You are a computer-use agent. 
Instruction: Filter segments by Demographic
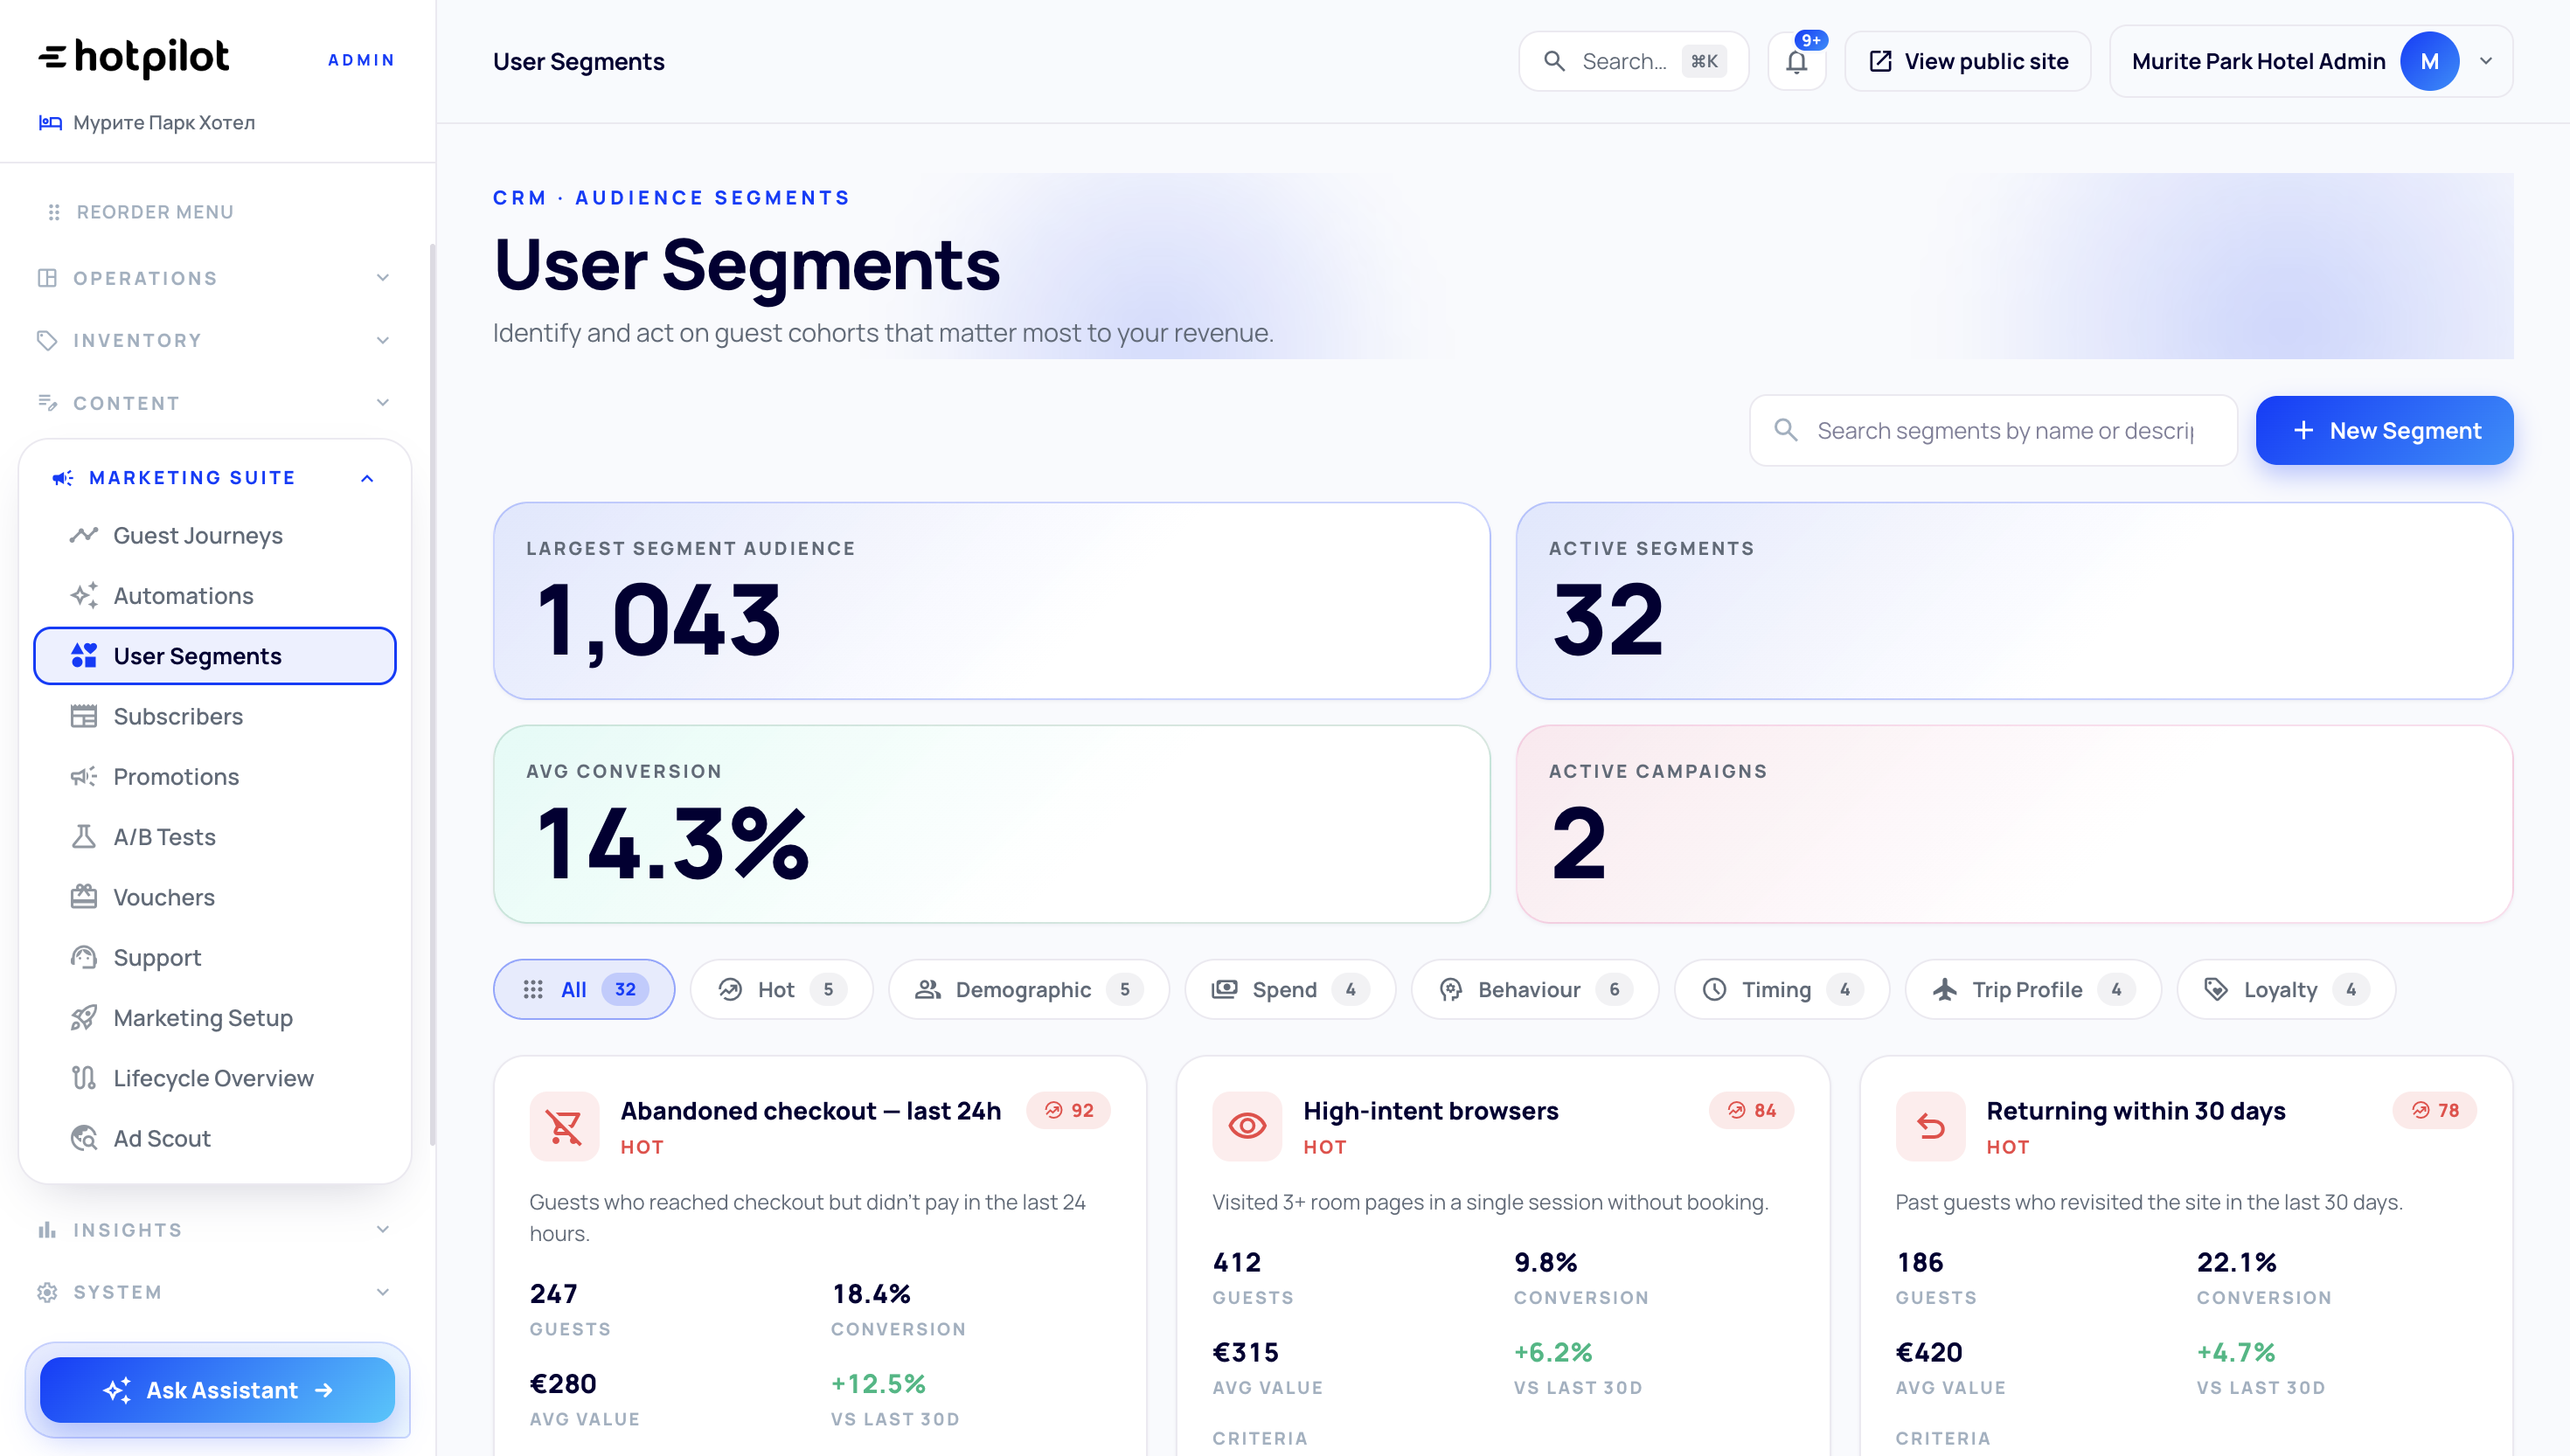tap(1028, 989)
